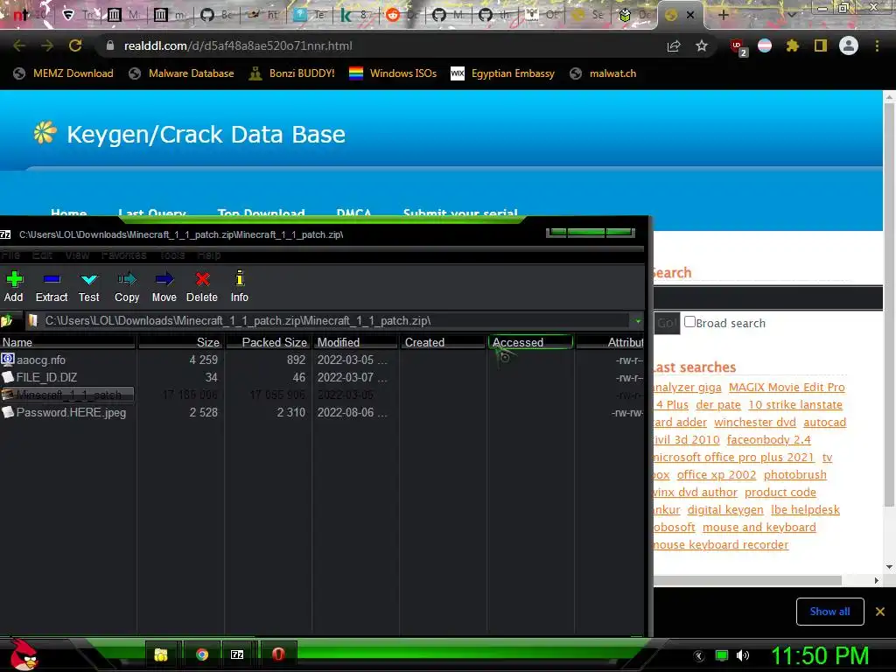The width and height of the screenshot is (896, 672).
Task: Open the Malware Database bookmark
Action: pos(182,73)
